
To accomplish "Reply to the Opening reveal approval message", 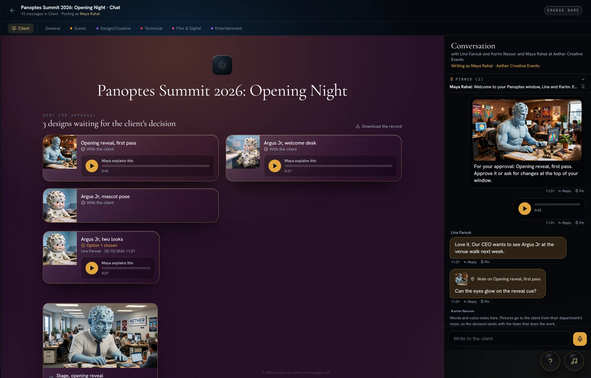I will point(565,191).
